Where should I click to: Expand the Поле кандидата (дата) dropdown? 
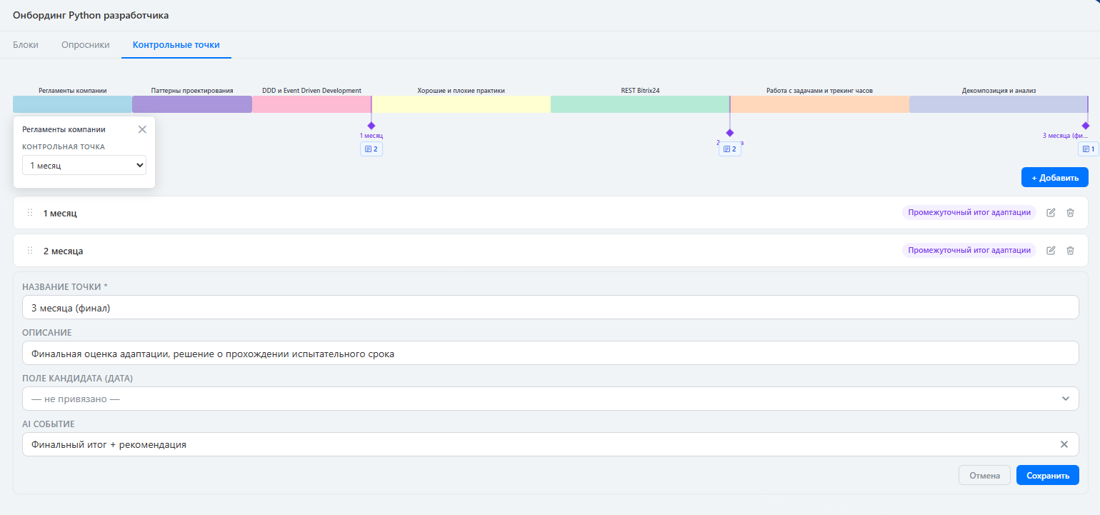point(550,399)
